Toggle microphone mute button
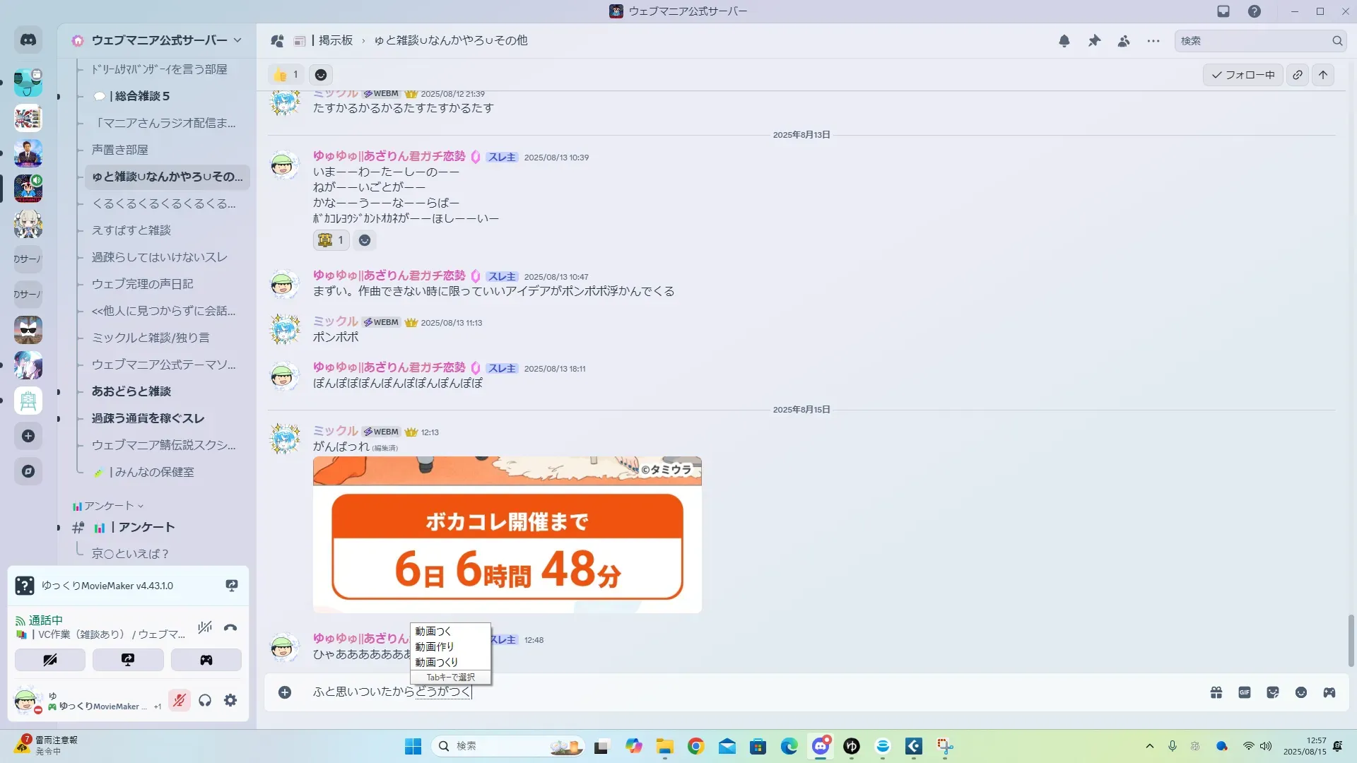1357x763 pixels. [x=180, y=700]
